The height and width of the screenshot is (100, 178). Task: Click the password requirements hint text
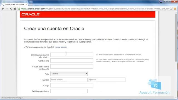[x=122, y=61]
